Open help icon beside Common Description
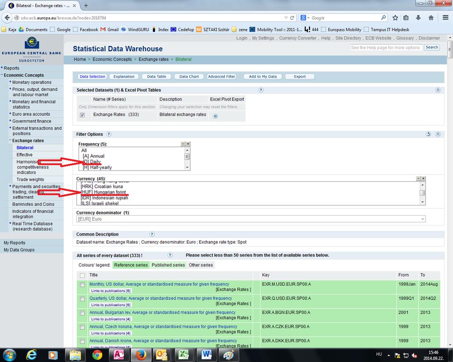 (152, 234)
